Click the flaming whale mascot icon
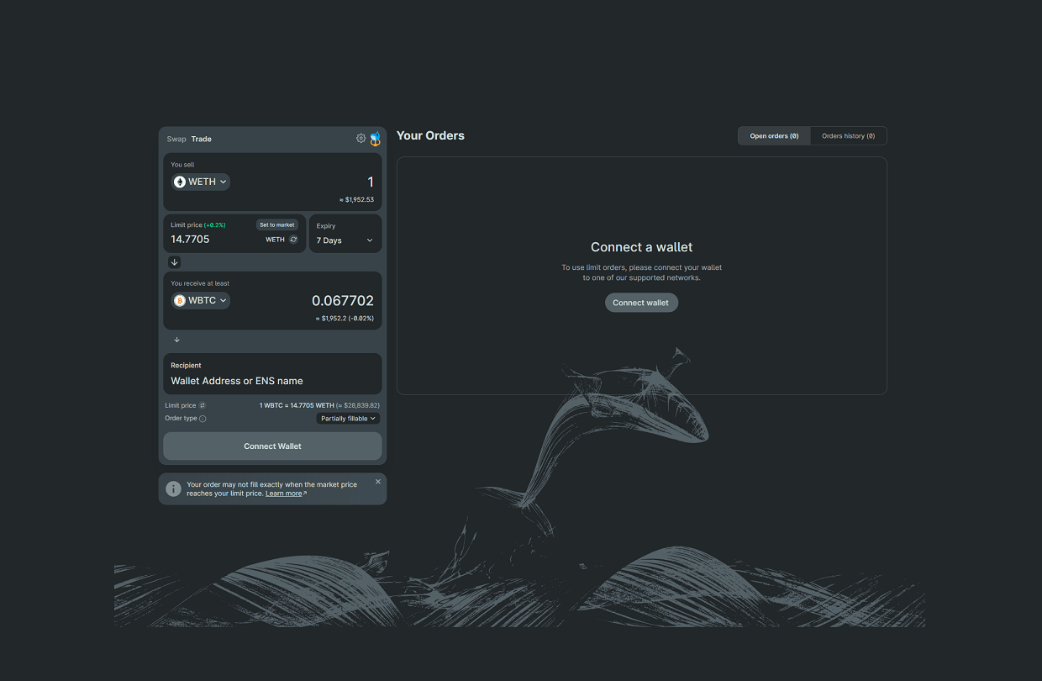Screen dimensions: 1042x681 tap(376, 139)
